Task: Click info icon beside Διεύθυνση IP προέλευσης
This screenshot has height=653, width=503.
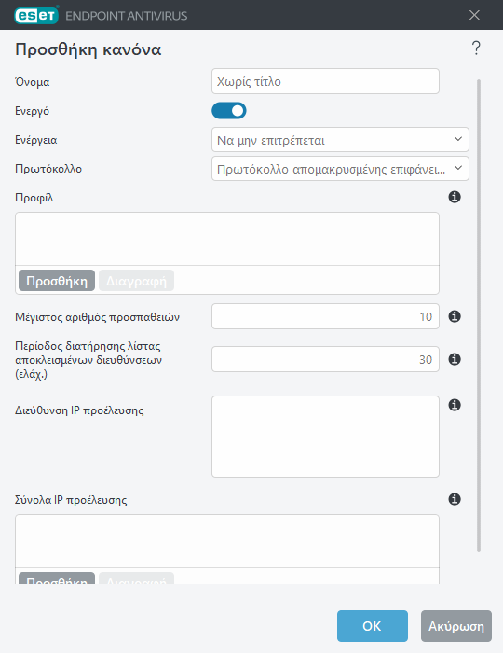Action: tap(455, 405)
